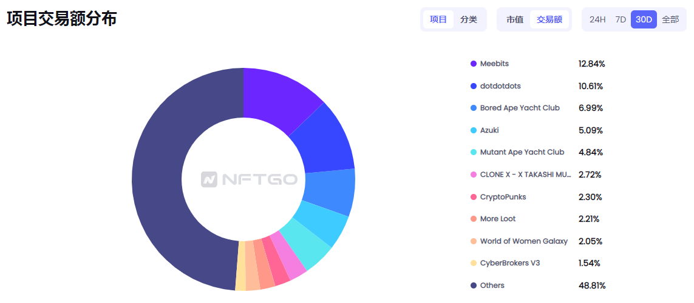The width and height of the screenshot is (694, 303).
Task: Switch to the 项目 tab
Action: [438, 19]
